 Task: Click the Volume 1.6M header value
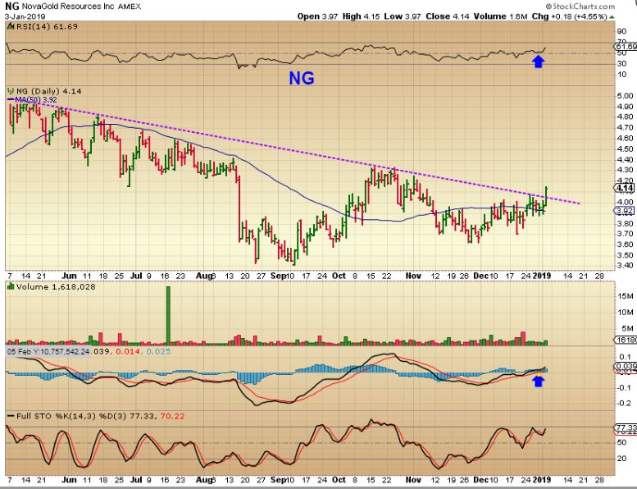pos(500,16)
